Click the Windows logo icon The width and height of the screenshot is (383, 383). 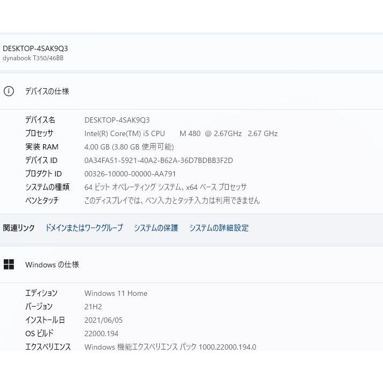pos(9,264)
